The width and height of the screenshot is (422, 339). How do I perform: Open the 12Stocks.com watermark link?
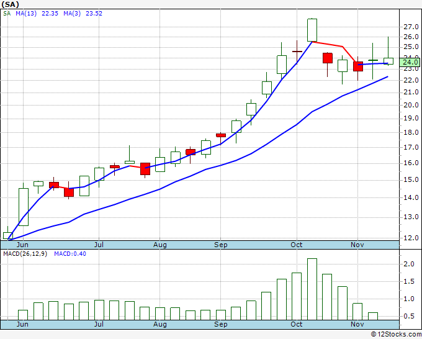click(x=395, y=334)
